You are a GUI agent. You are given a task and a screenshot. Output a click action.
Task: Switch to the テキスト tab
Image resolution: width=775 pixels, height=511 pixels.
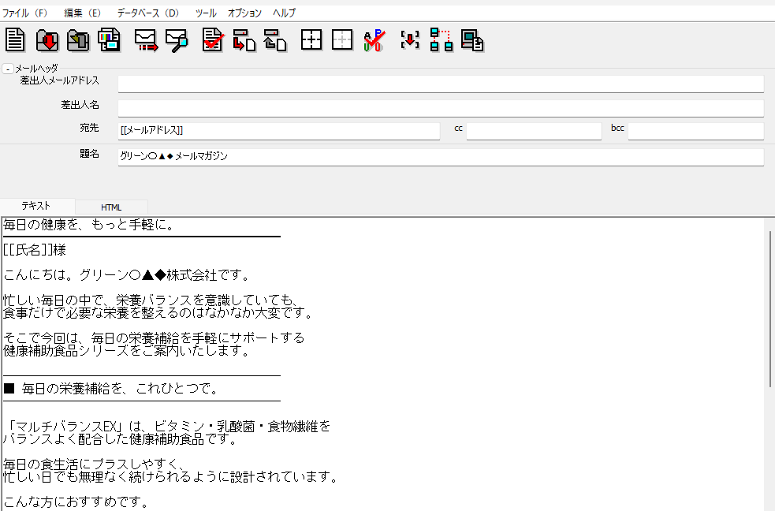point(36,206)
